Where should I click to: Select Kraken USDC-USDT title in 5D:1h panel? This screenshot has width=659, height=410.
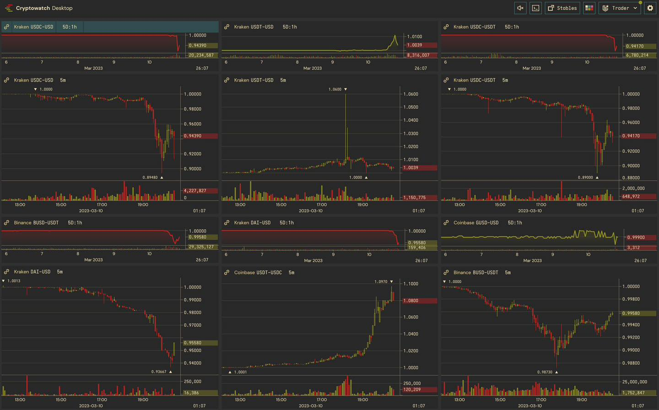coord(475,27)
